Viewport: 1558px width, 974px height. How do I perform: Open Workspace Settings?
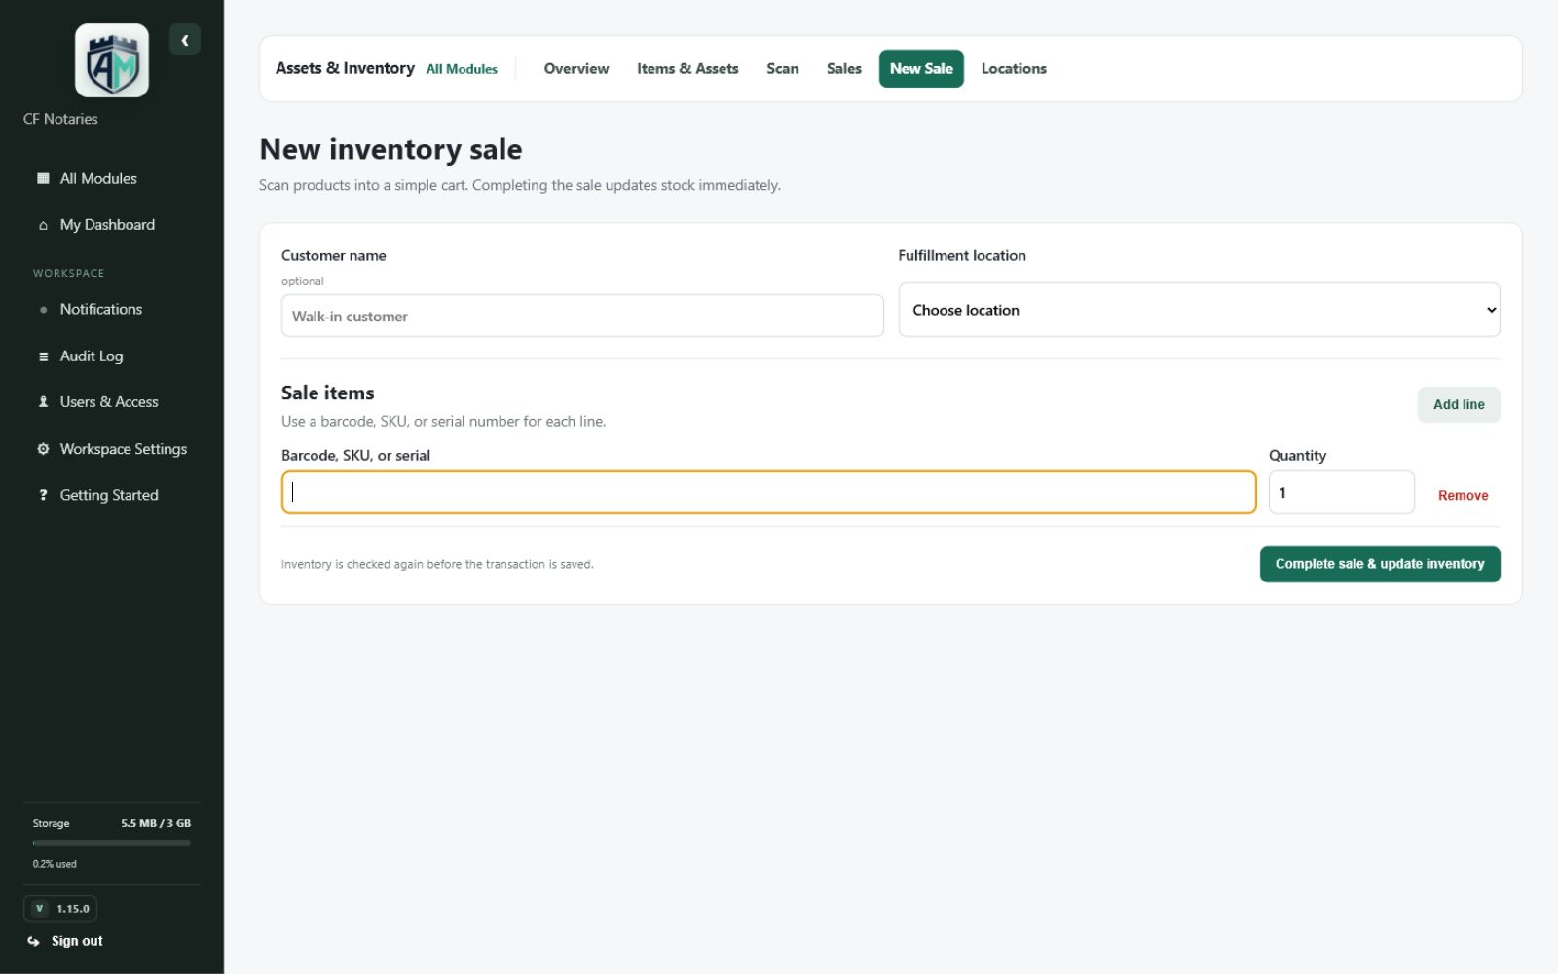click(x=112, y=449)
